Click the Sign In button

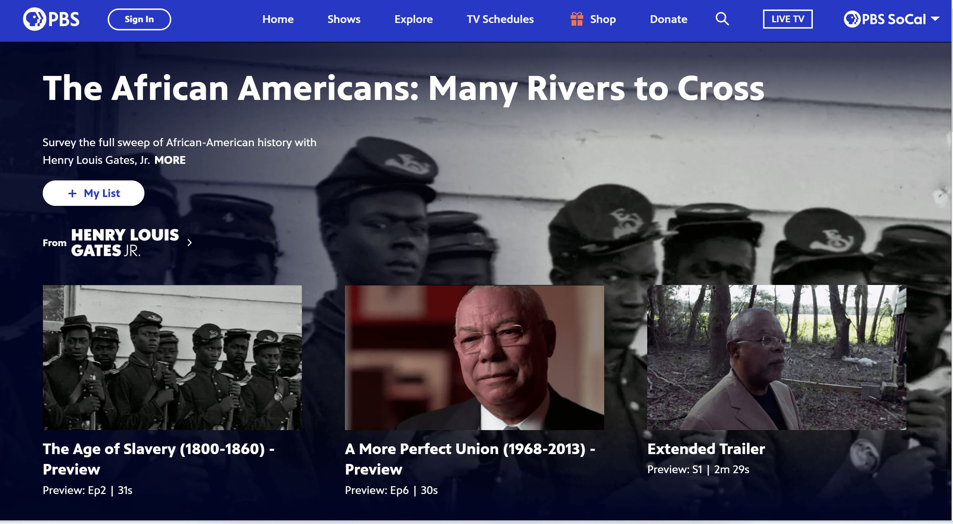coord(139,19)
